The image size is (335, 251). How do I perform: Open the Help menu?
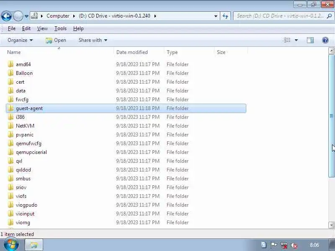78,28
